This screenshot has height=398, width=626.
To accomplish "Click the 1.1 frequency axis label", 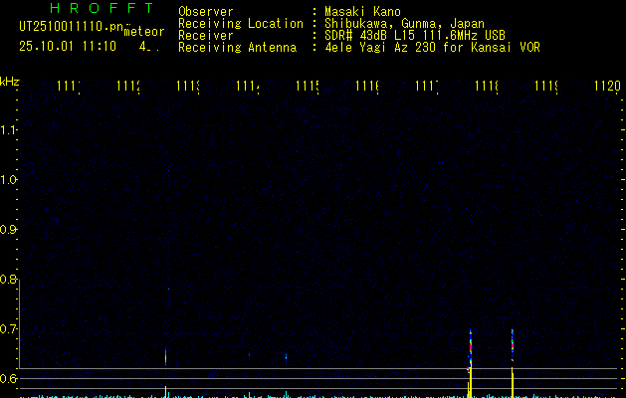I will (x=8, y=130).
